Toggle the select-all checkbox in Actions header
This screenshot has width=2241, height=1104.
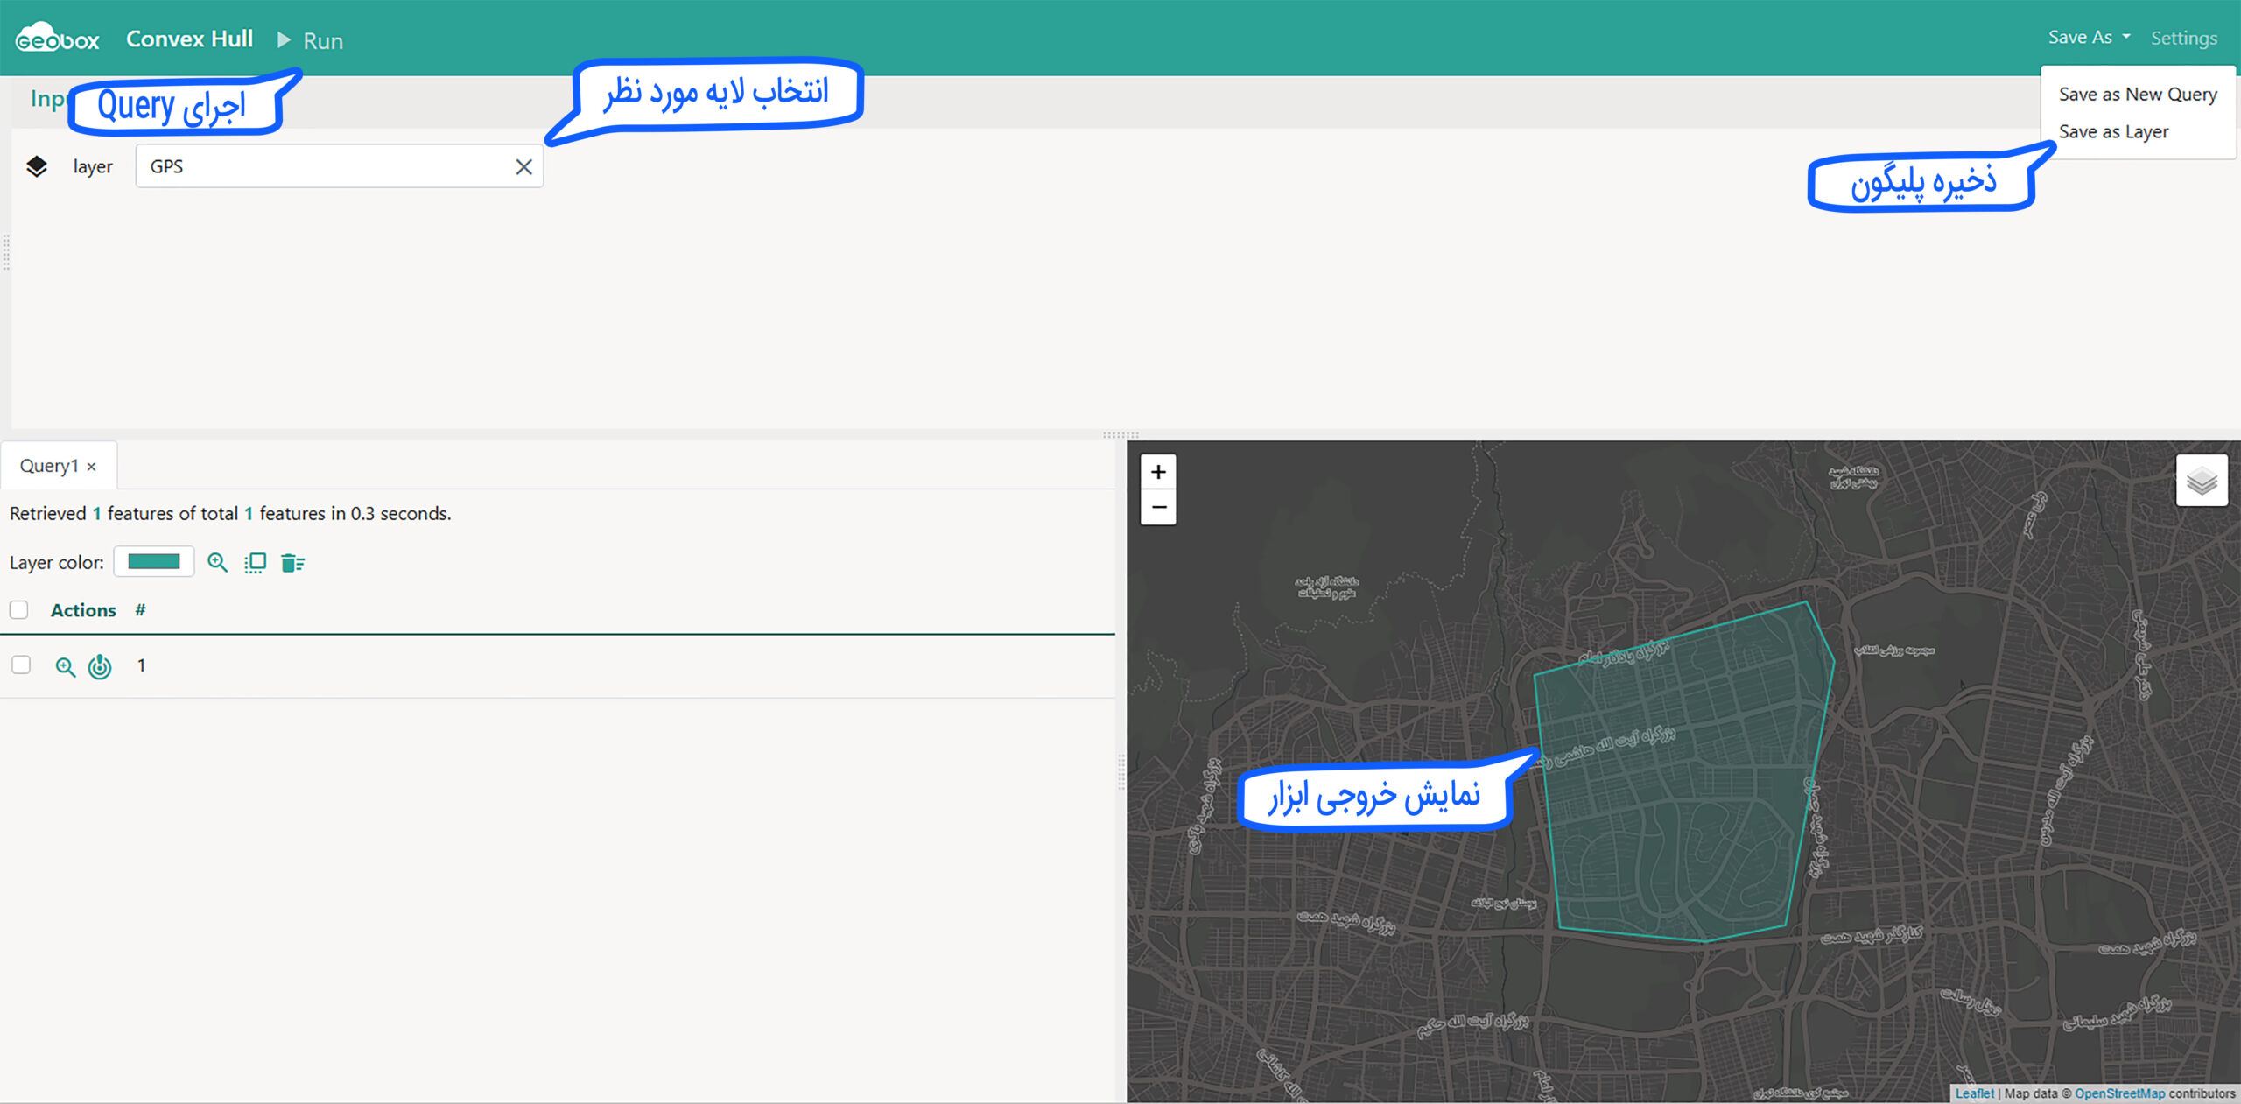tap(19, 610)
